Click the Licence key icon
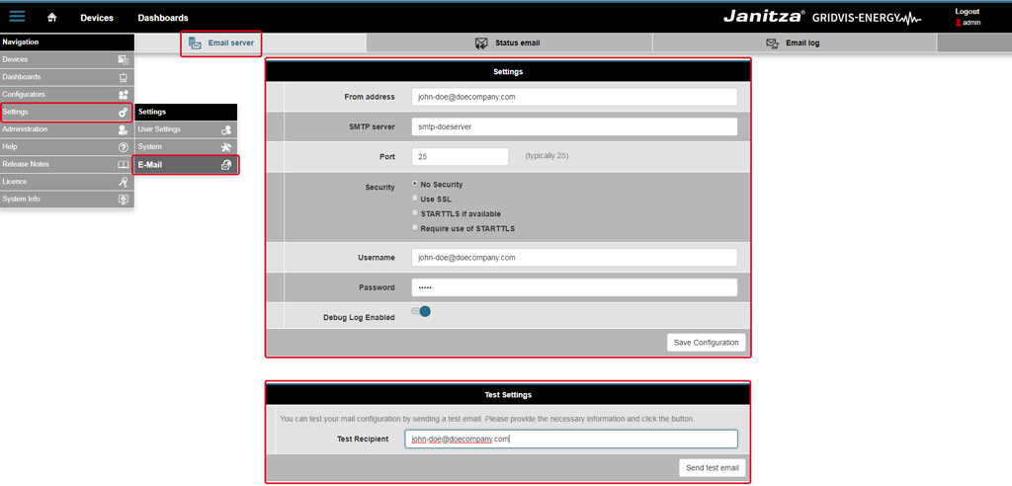This screenshot has width=1012, height=486. click(124, 182)
